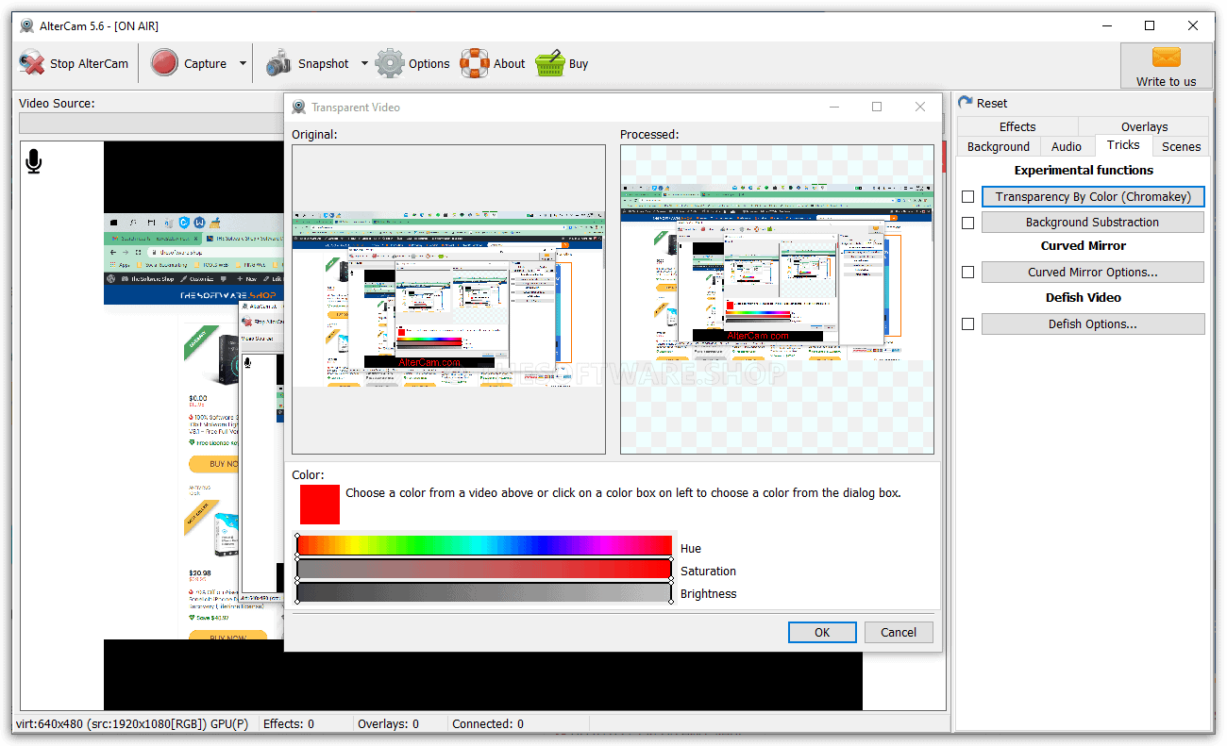Image resolution: width=1227 pixels, height=746 pixels.
Task: Switch to the Overlays tab
Action: [x=1144, y=126]
